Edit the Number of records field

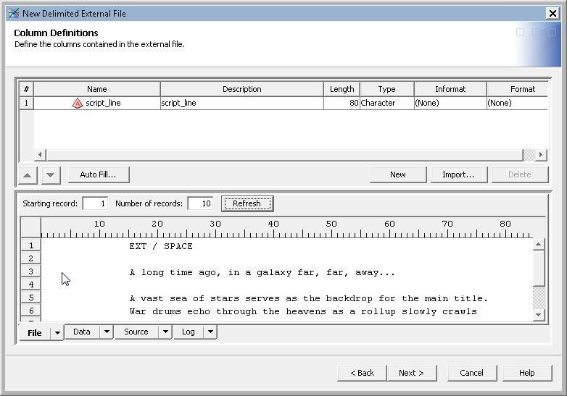click(x=200, y=203)
